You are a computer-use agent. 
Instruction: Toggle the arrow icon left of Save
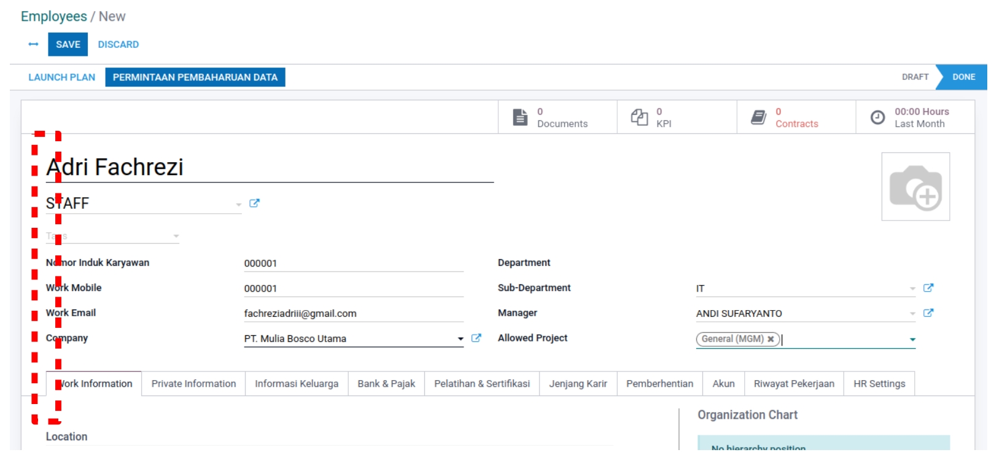(33, 44)
